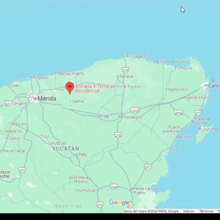Click the Tulum label
This screenshot has height=220, width=220.
pyautogui.click(x=175, y=149)
